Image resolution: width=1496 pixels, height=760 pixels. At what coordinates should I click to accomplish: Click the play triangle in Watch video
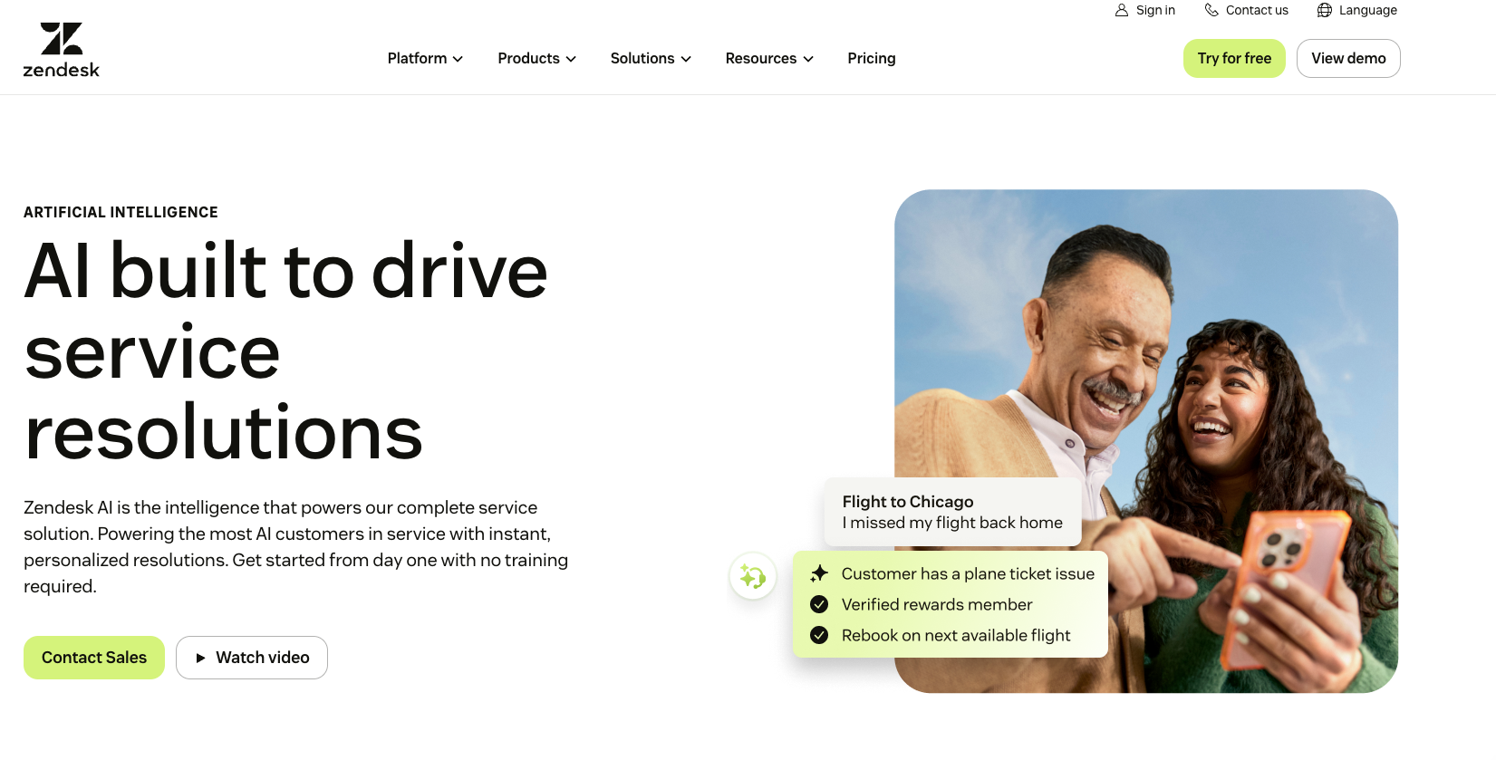coord(201,658)
